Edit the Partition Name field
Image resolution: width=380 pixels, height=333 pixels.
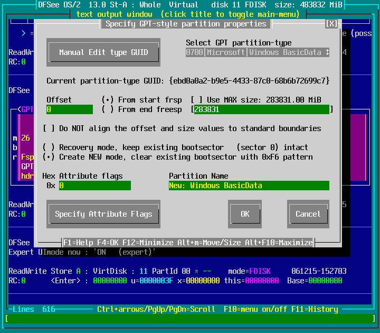[249, 186]
